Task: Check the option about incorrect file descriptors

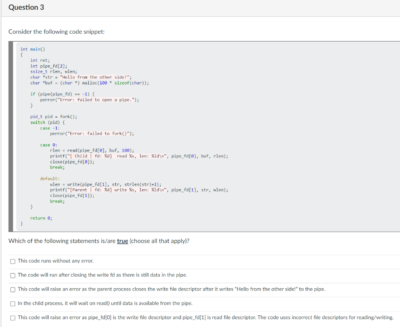Action: point(12,318)
